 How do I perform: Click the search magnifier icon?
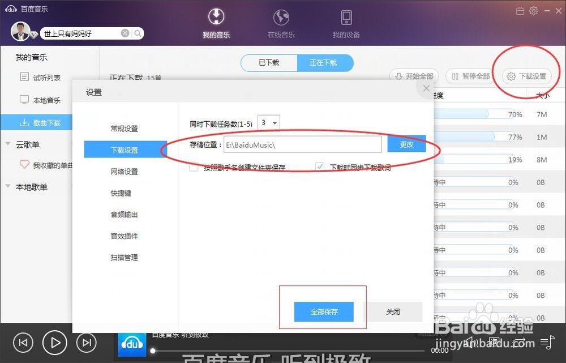click(138, 33)
